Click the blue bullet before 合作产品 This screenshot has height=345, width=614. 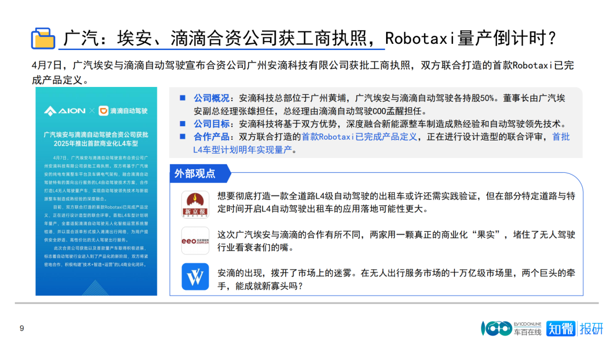point(182,136)
